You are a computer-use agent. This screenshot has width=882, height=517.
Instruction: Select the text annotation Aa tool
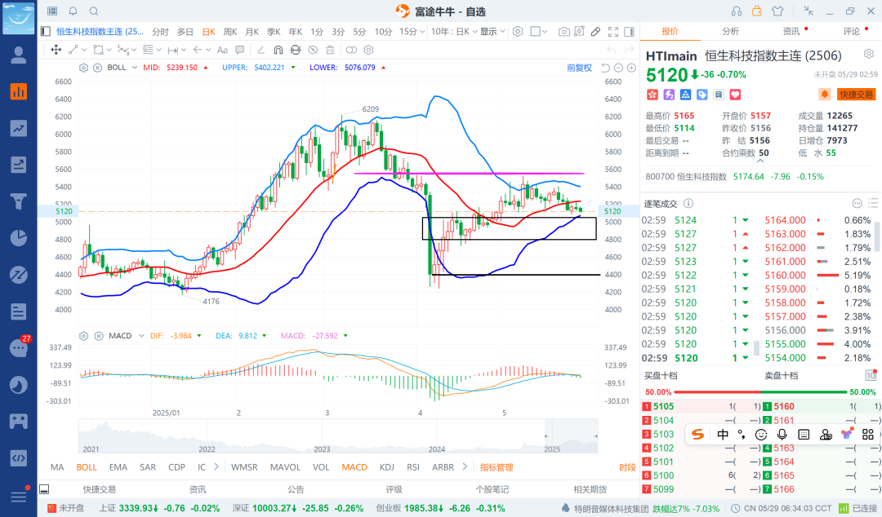[x=222, y=50]
